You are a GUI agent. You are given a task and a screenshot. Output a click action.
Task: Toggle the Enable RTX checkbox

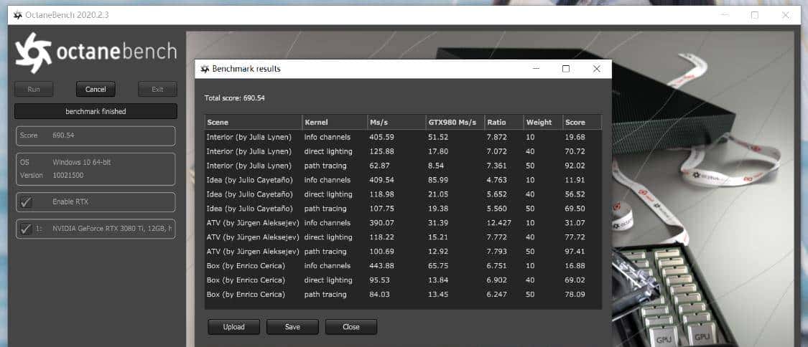27,202
